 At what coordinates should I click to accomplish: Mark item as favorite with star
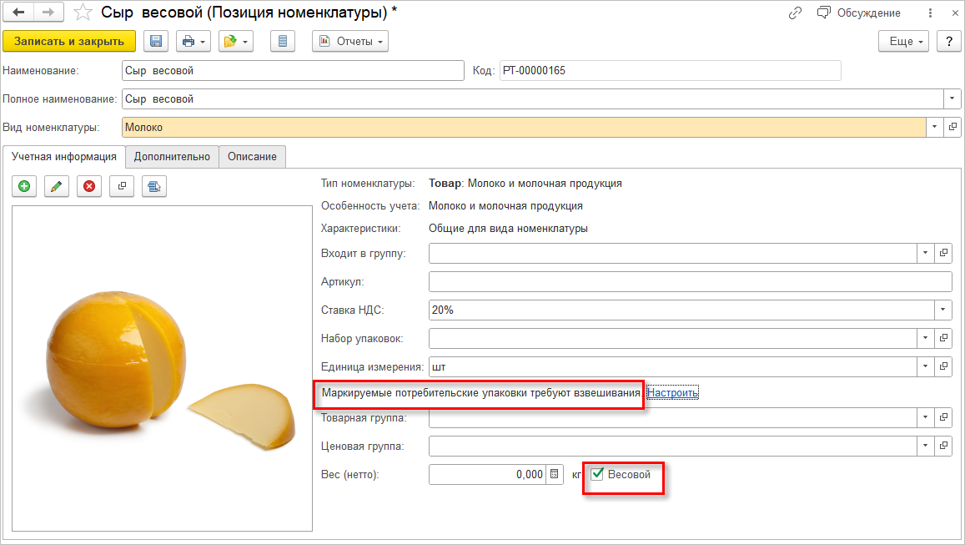pos(83,13)
